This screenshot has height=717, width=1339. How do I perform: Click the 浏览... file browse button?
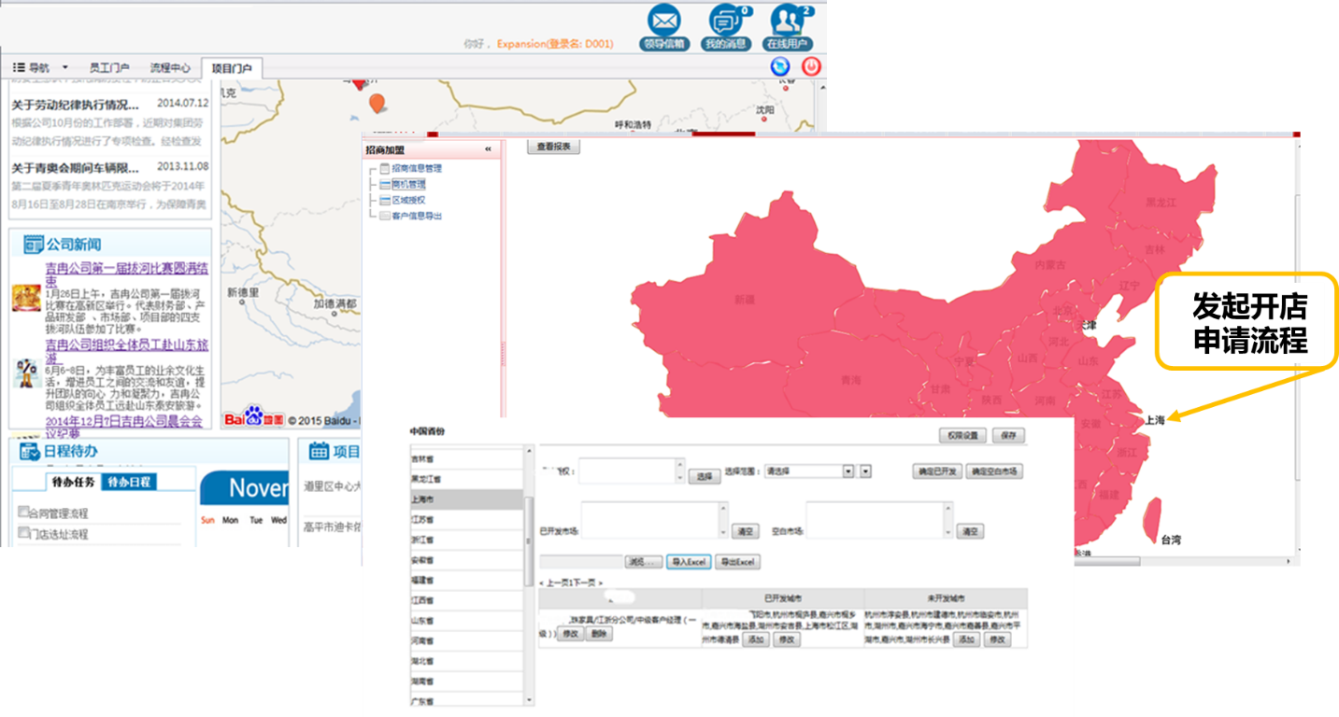pos(644,562)
